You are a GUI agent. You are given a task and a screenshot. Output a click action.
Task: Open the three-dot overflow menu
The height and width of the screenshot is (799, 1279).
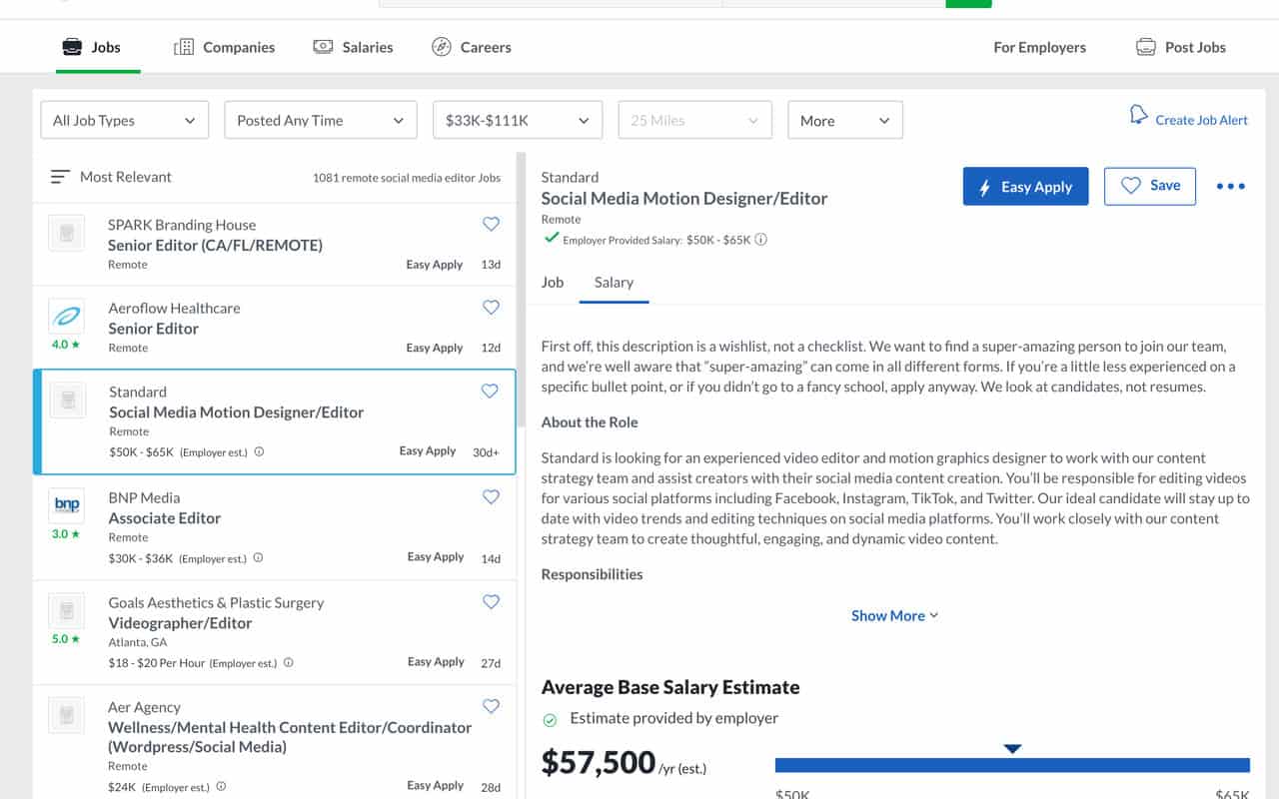pos(1230,186)
